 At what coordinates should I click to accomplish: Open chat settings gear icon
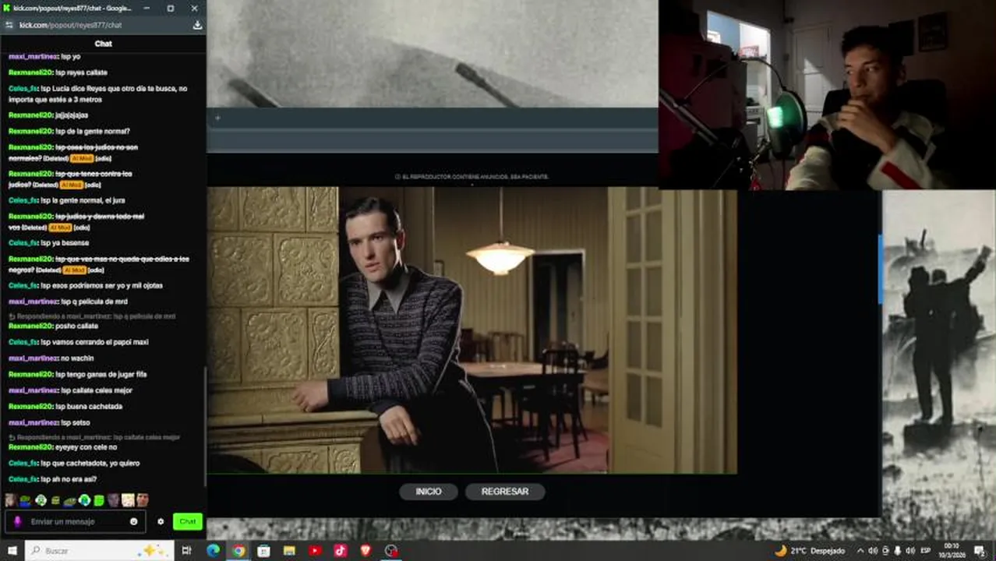point(161,521)
